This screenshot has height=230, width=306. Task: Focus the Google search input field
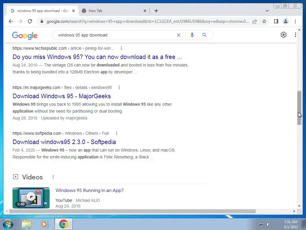[115, 35]
